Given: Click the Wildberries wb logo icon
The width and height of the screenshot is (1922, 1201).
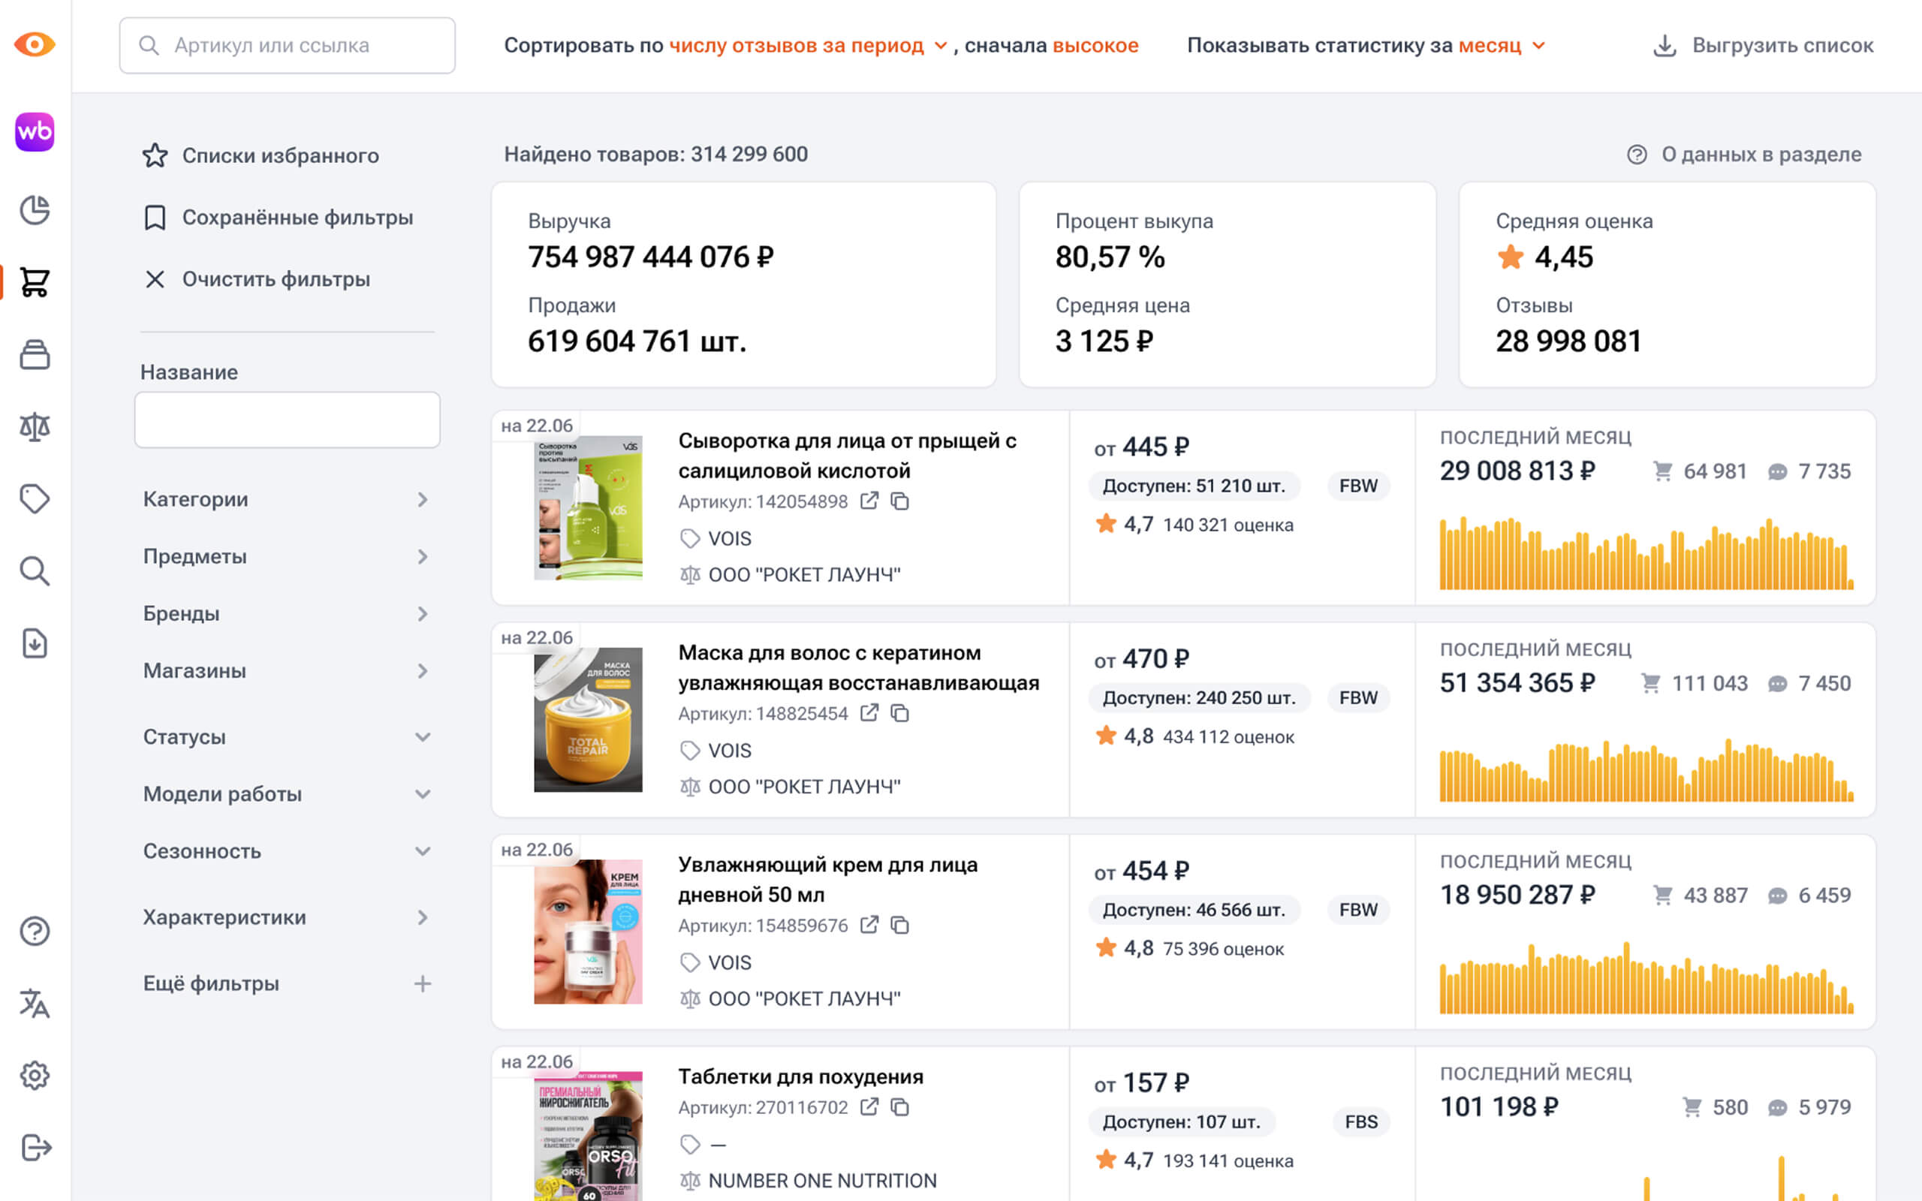Looking at the screenshot, I should (34, 131).
